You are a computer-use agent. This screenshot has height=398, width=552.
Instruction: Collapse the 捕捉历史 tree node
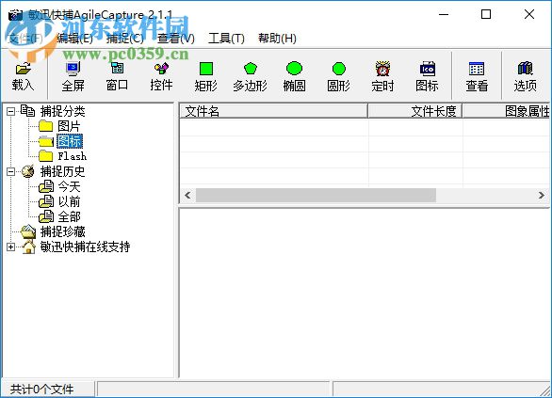pyautogui.click(x=11, y=171)
